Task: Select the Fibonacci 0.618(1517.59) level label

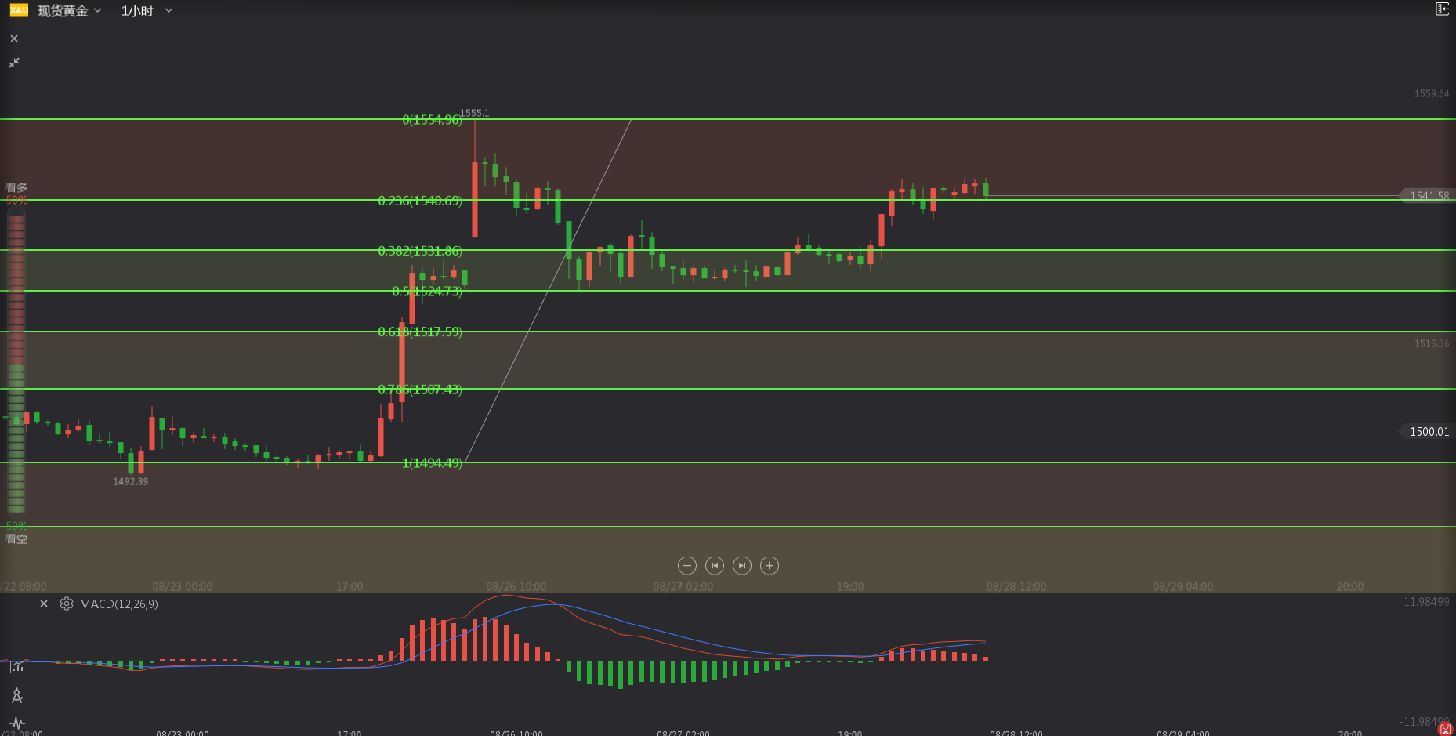Action: click(x=420, y=332)
